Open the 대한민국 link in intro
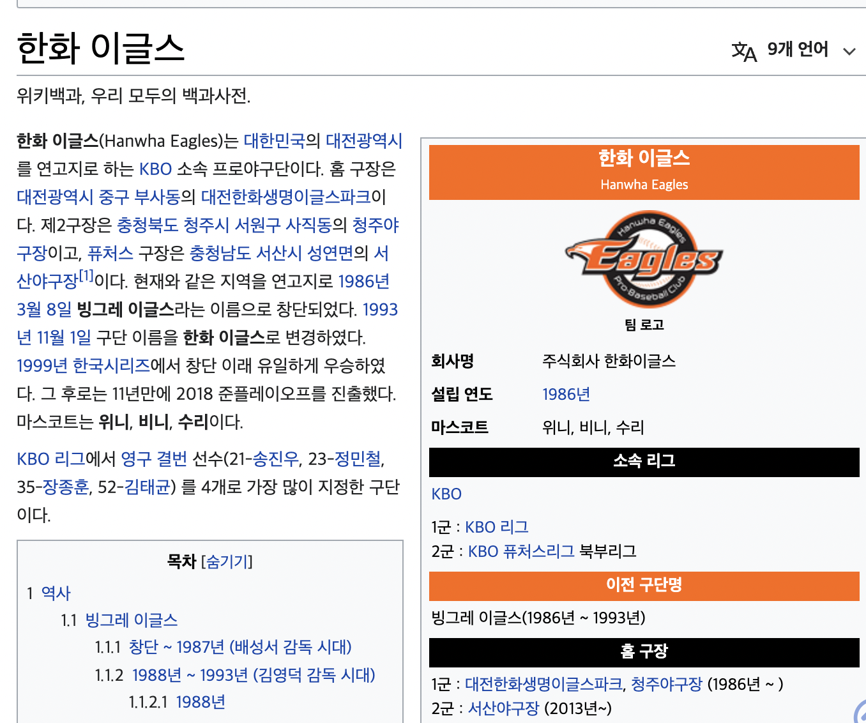The width and height of the screenshot is (866, 723). point(274,141)
